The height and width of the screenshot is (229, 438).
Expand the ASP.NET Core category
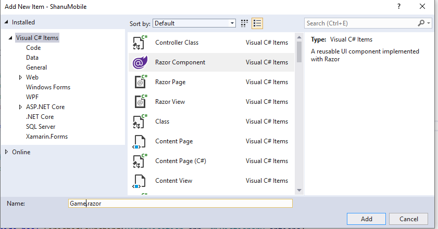20,107
